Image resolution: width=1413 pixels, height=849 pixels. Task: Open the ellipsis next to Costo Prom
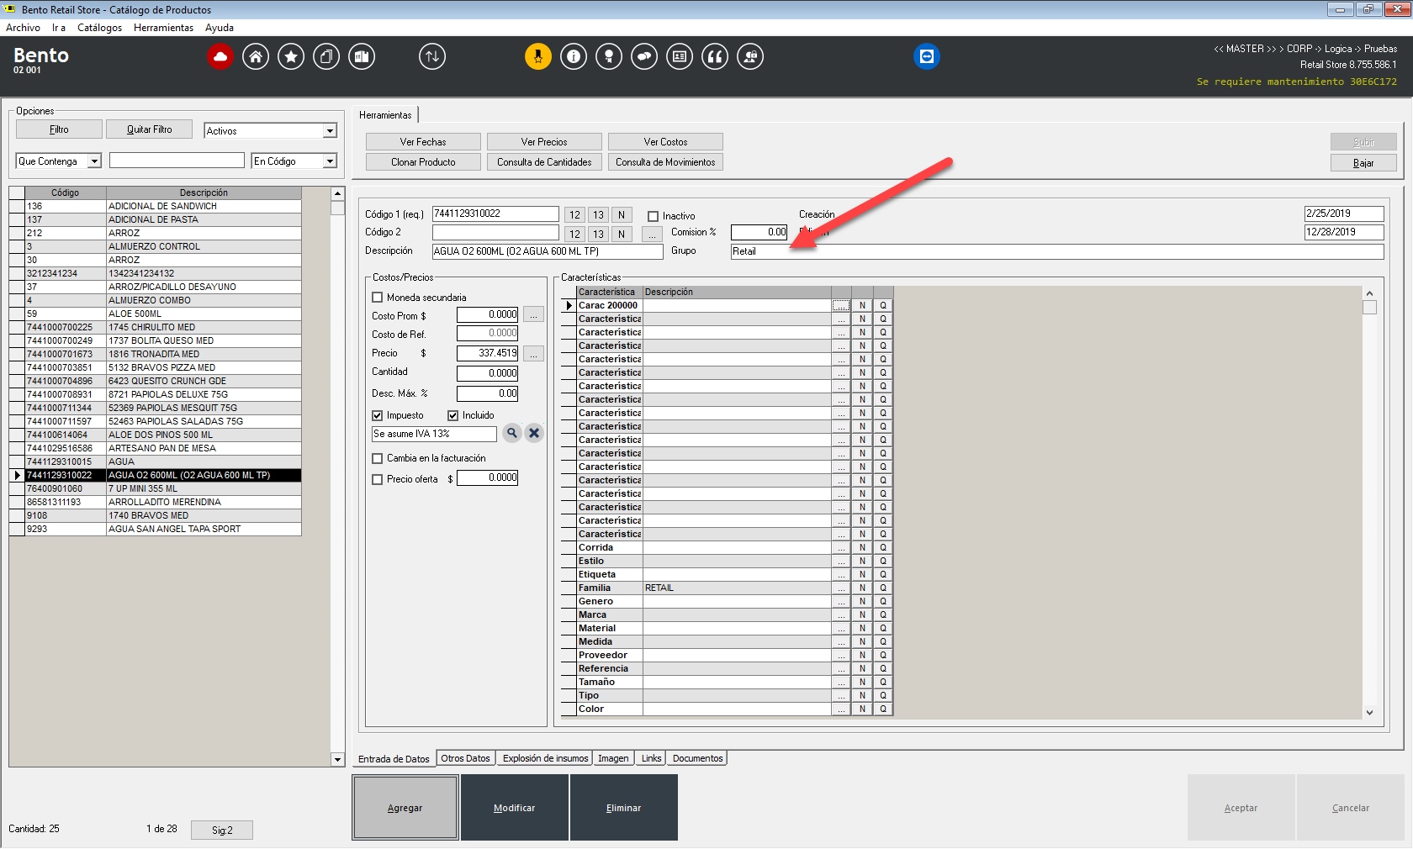tap(533, 314)
